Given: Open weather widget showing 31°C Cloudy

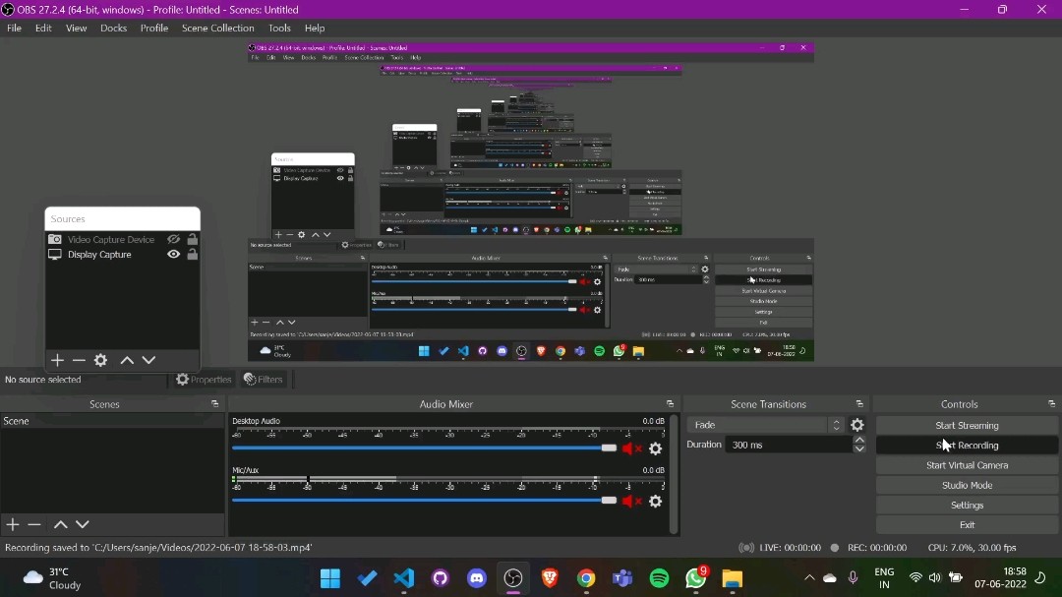Looking at the screenshot, I should (52, 578).
